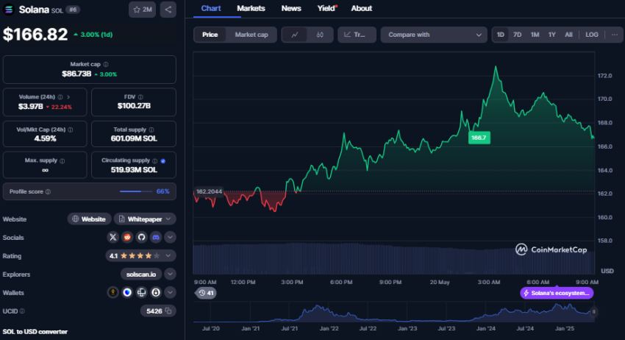Viewport: 625px width, 340px height.
Task: Switch to candlestick chart view
Action: pos(320,35)
